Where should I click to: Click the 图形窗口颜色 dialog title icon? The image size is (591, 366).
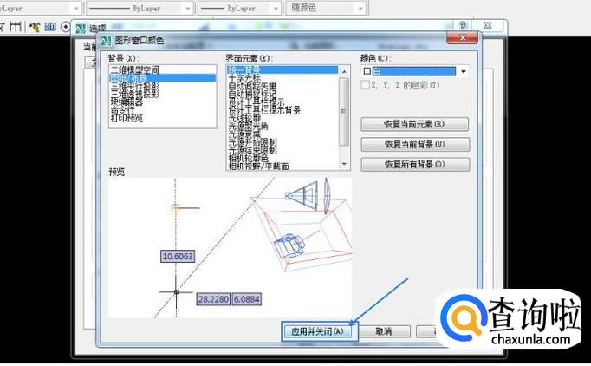107,41
